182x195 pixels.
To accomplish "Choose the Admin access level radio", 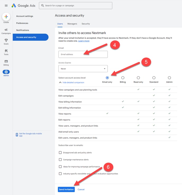I will [x=169, y=78].
